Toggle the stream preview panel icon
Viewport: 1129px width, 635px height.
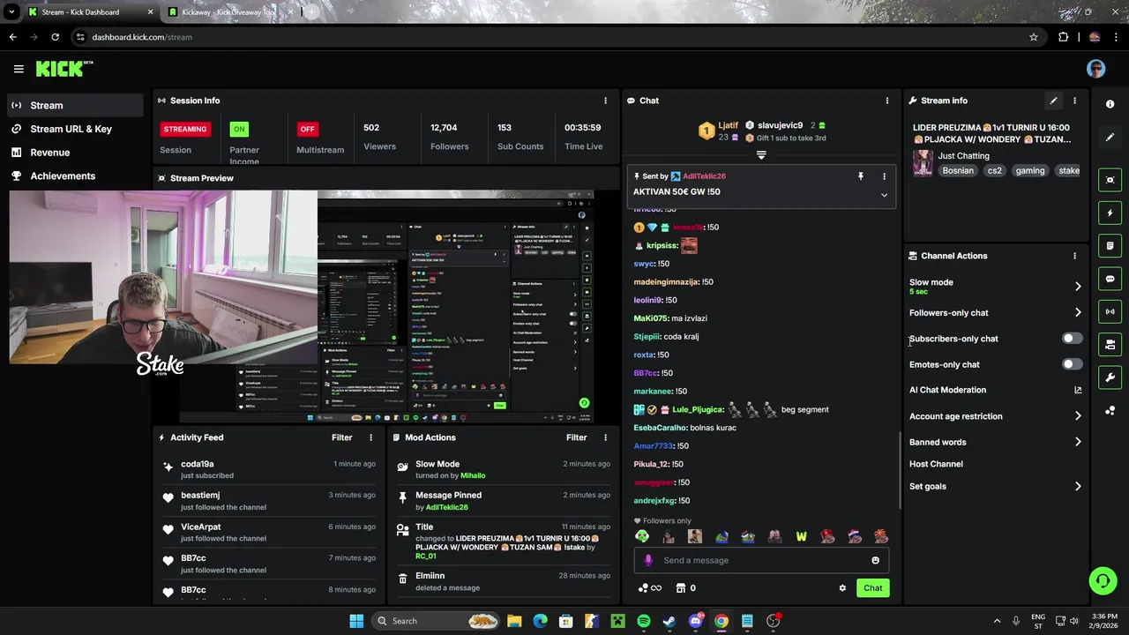(x=1110, y=180)
